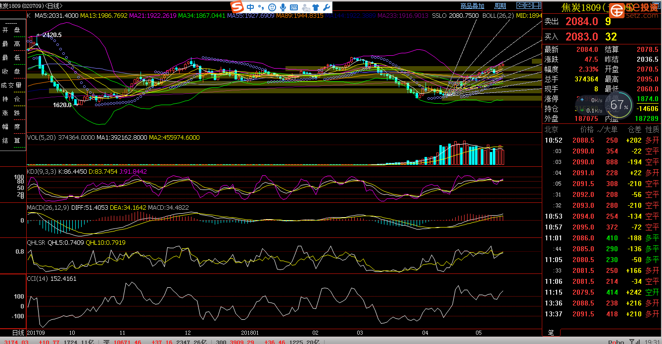The image size is (662, 344).
Task: Click the 性质 column header
Action: click(653, 130)
